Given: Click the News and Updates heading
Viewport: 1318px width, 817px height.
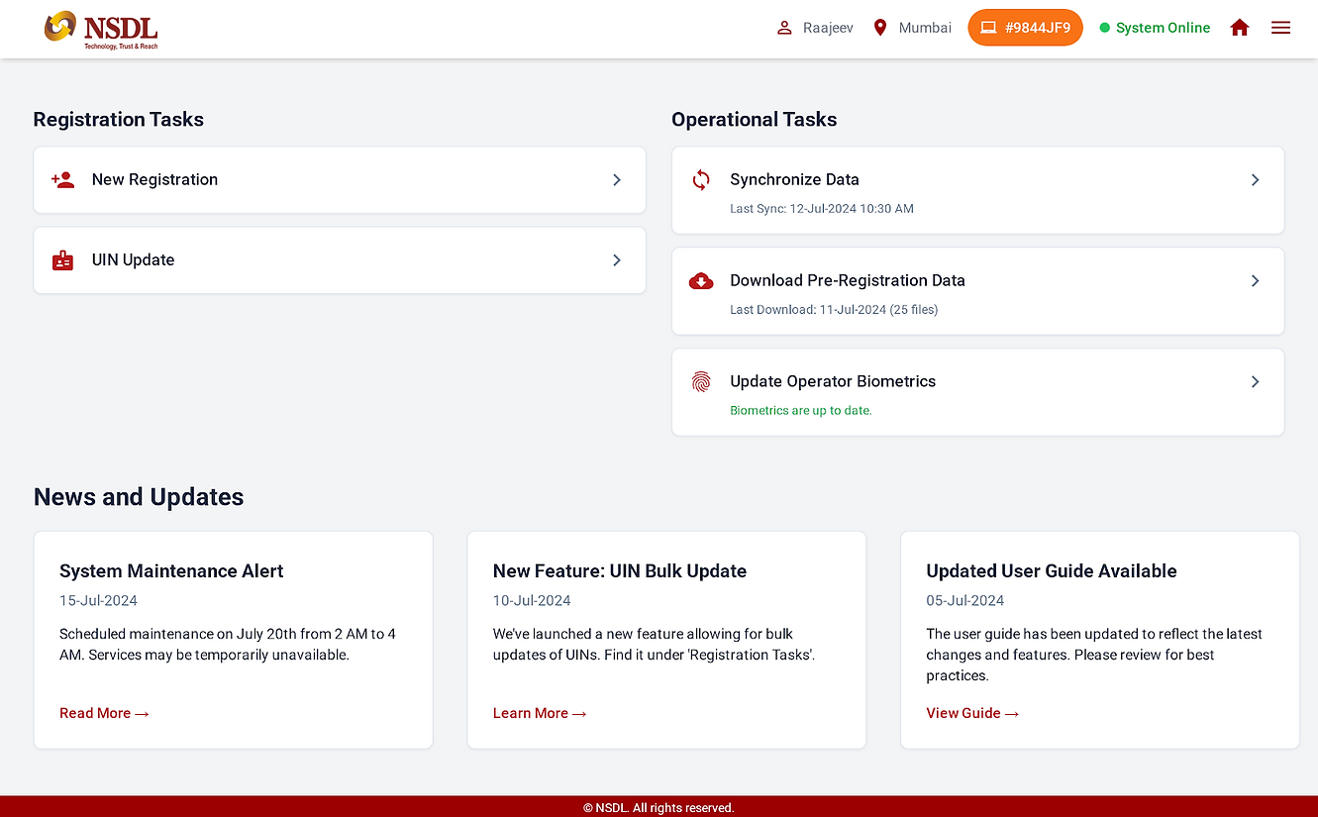Looking at the screenshot, I should coord(139,497).
